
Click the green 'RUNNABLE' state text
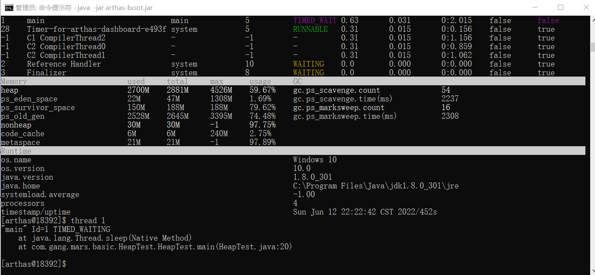tap(311, 29)
